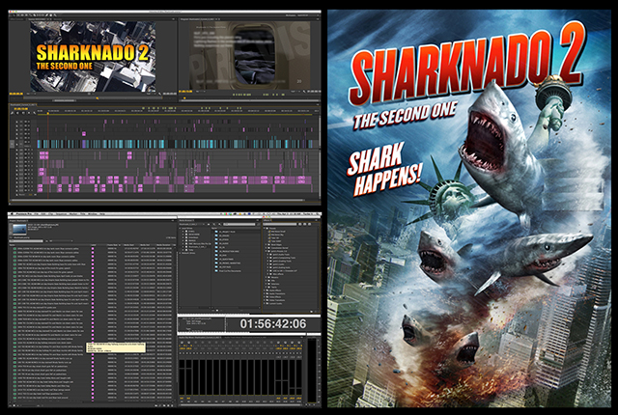Screen dimensions: 618x415
Task: Select the Selection tool in Premiere toolbar
Action: pyautogui.click(x=14, y=15)
